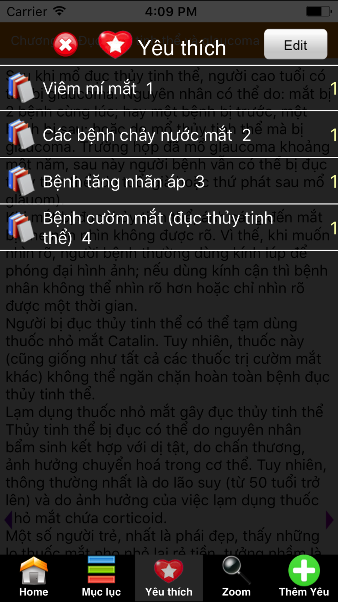Tap page number beside Viêm mí mắt row

tap(334, 88)
